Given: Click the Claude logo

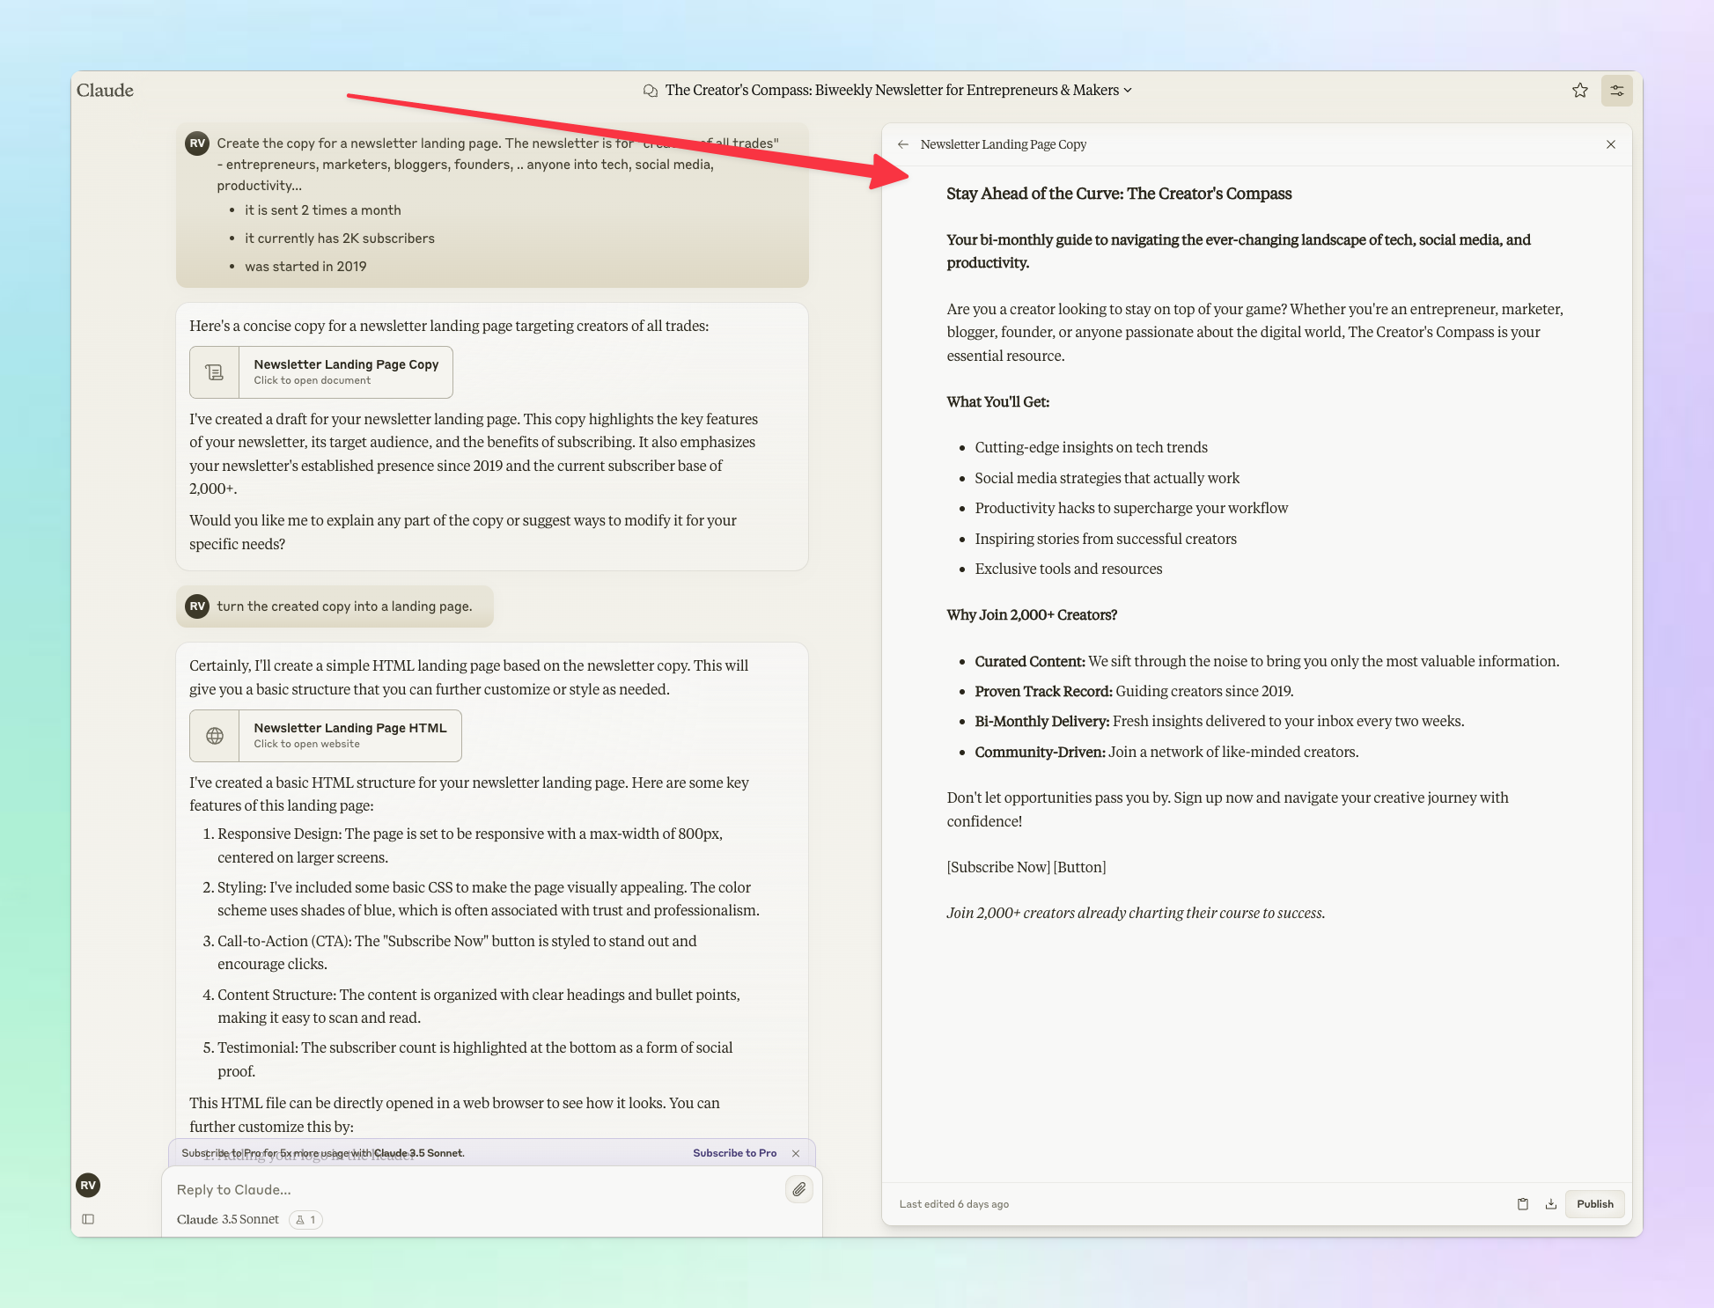Looking at the screenshot, I should click(105, 90).
